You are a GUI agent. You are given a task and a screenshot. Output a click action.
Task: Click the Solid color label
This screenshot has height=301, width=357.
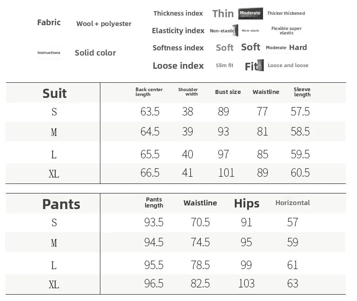click(x=95, y=53)
